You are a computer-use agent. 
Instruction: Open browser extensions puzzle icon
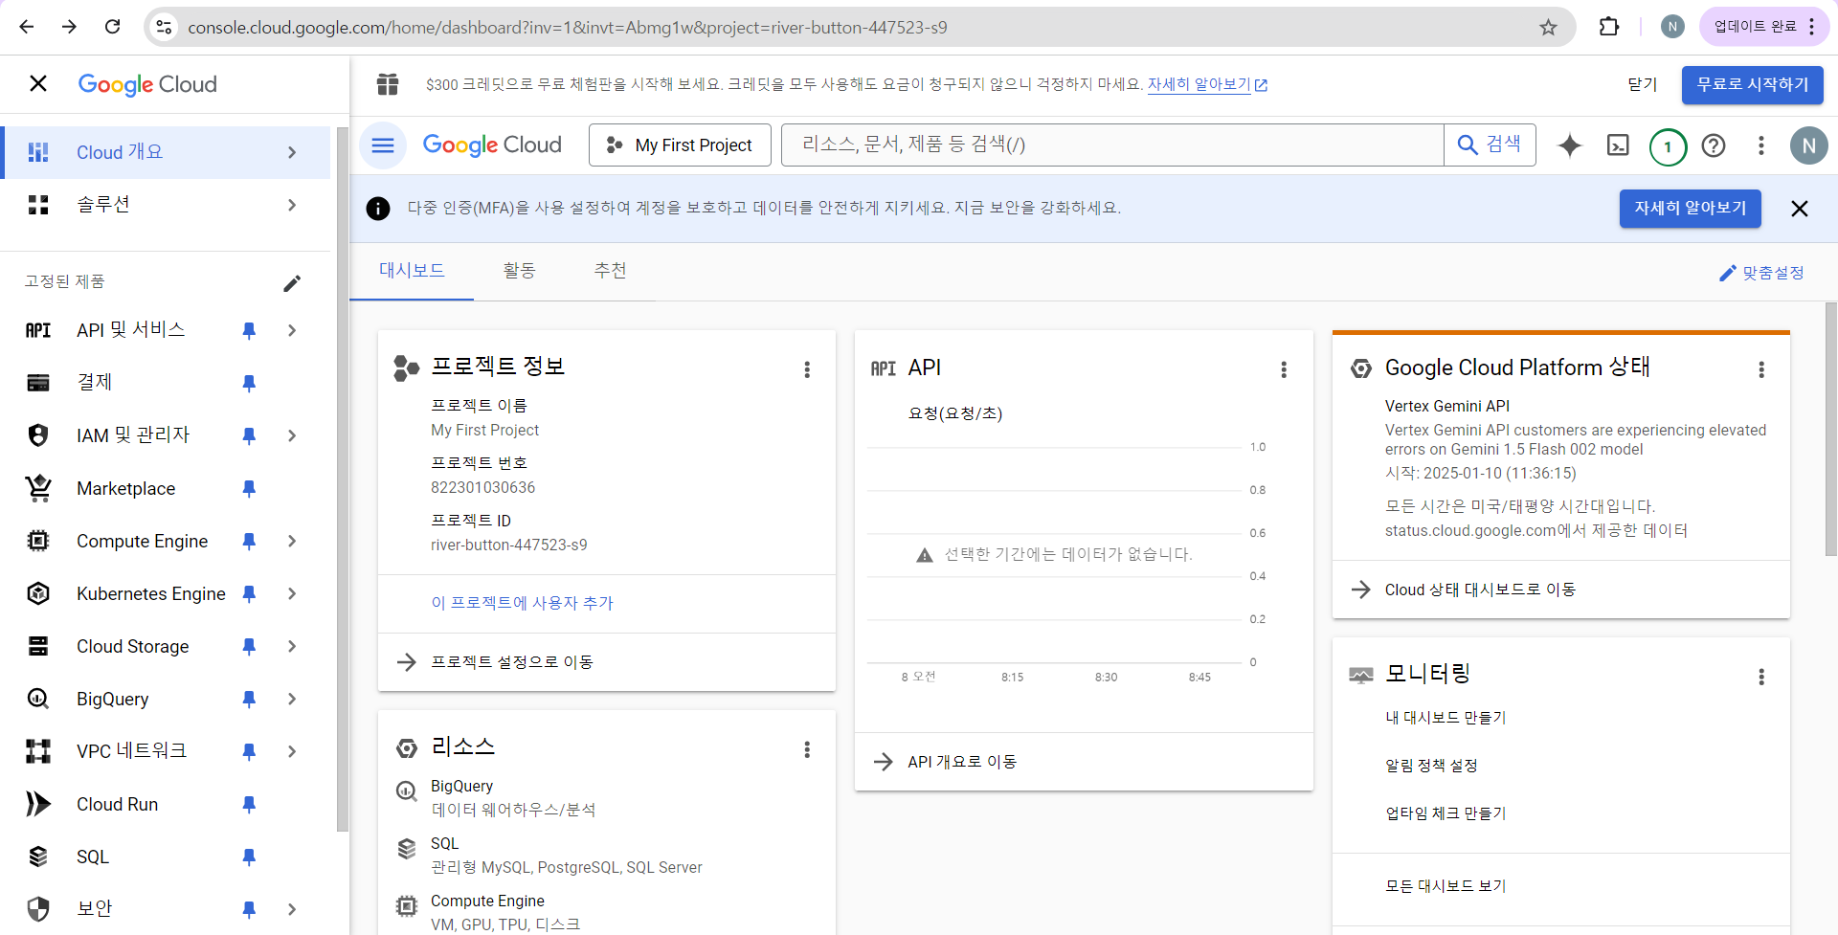[1609, 27]
